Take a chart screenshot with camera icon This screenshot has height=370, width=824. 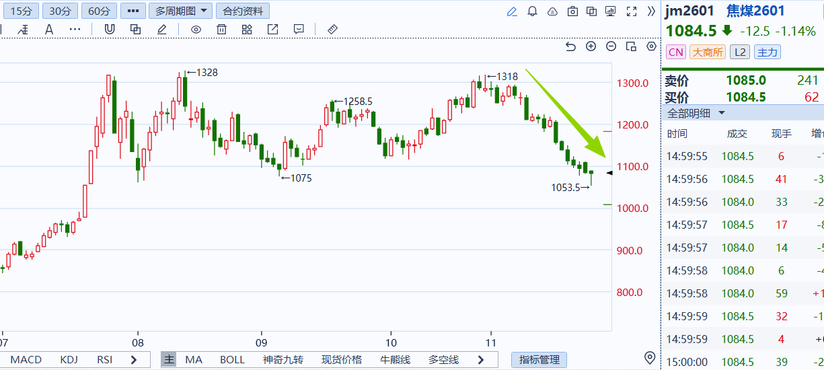(x=572, y=11)
